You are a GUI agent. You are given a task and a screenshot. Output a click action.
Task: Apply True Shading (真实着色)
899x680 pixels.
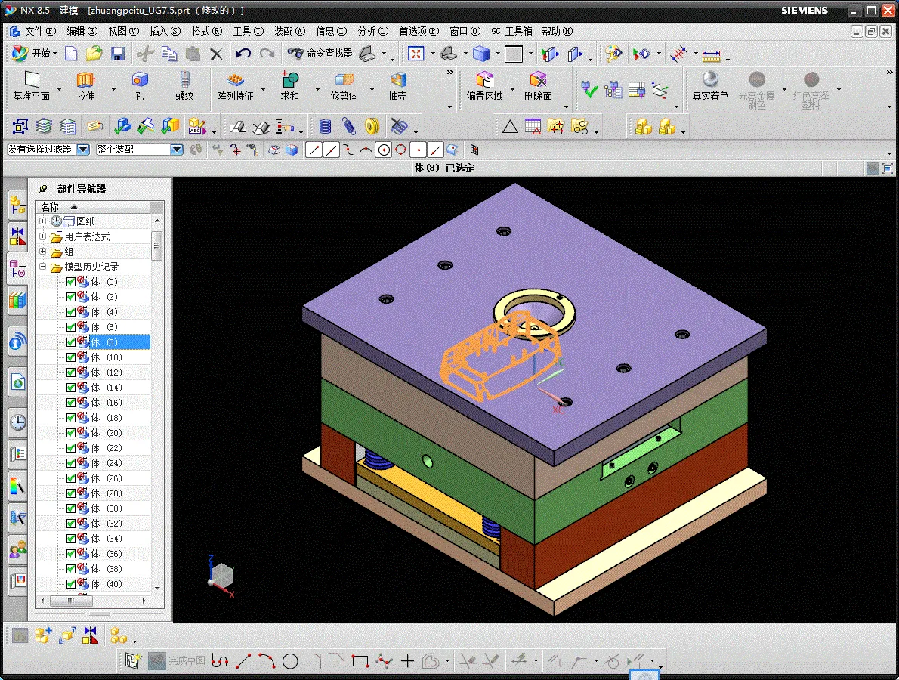click(x=710, y=87)
